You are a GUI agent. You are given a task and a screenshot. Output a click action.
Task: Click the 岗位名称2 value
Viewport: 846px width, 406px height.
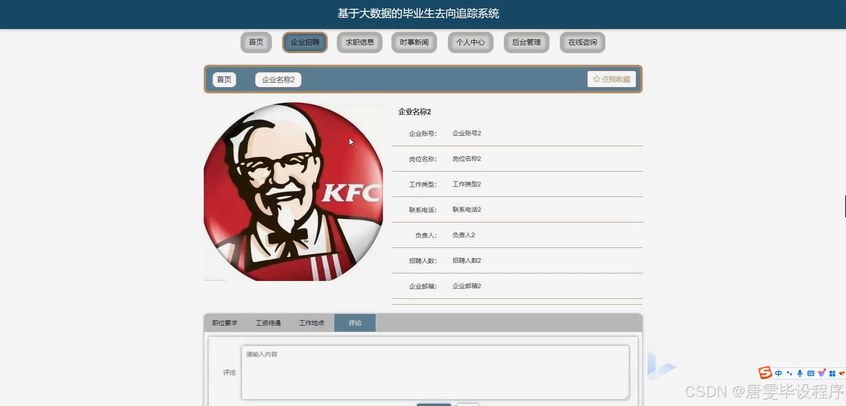[467, 159]
